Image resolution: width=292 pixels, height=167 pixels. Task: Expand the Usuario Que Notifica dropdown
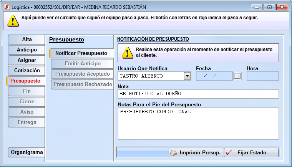pyautogui.click(x=187, y=76)
